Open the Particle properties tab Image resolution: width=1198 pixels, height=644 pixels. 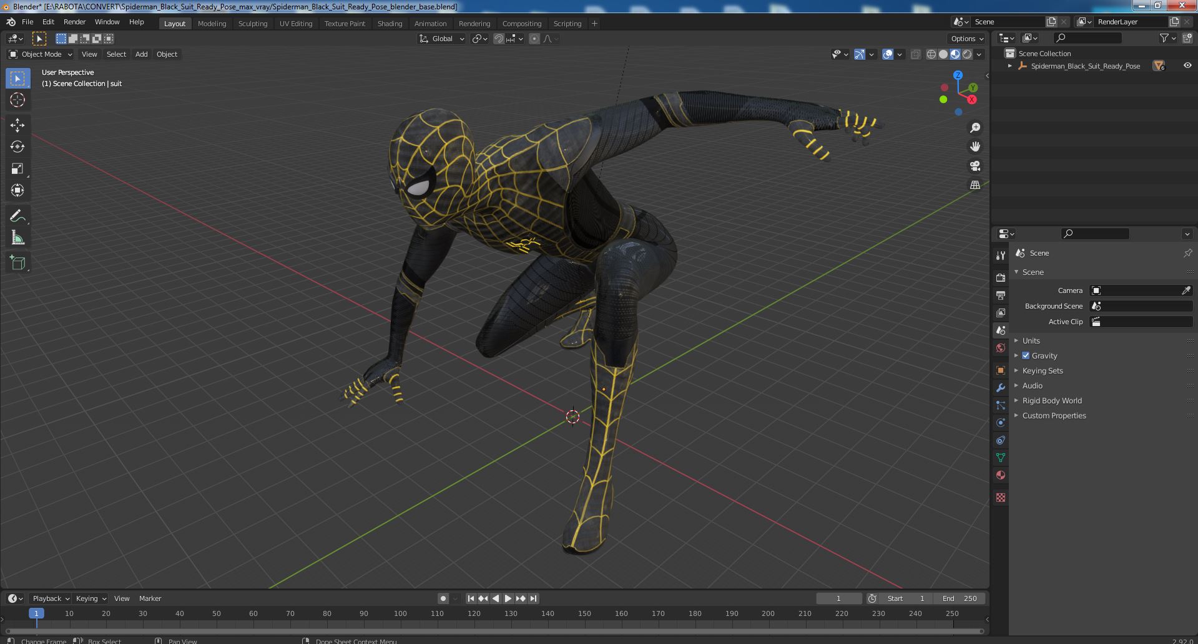(1001, 405)
